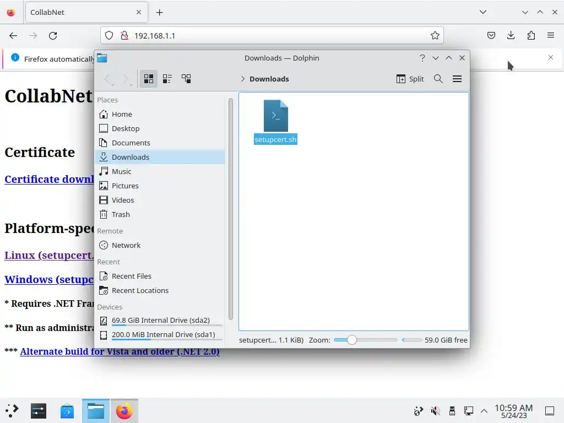The height and width of the screenshot is (423, 564).
Task: Click the Dolphin help question mark button
Action: (422, 58)
